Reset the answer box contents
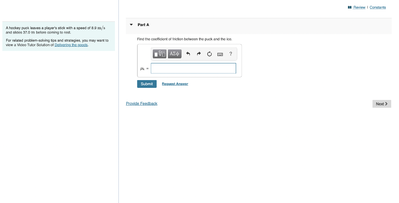 tap(209, 54)
